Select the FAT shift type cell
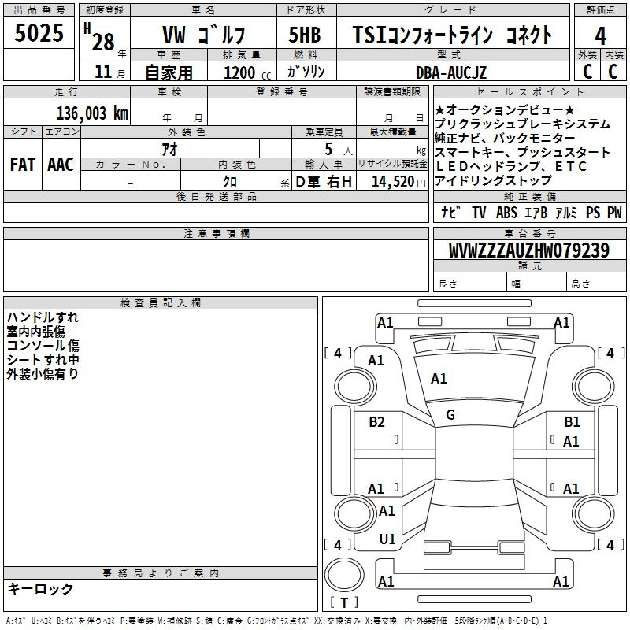The image size is (630, 630). tap(22, 164)
